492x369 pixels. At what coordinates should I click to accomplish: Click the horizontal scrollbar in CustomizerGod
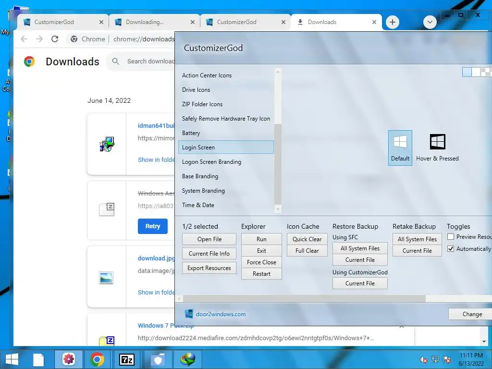(304, 298)
